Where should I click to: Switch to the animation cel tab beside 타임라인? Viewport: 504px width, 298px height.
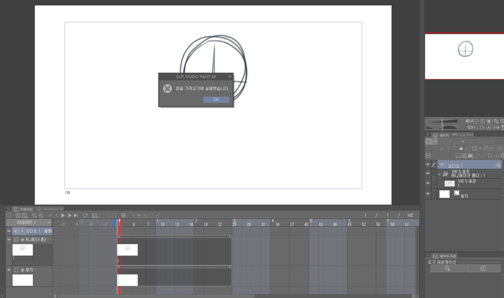50,209
